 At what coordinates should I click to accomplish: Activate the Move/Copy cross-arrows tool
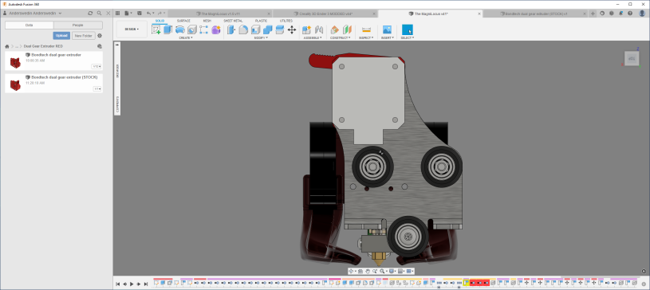(x=292, y=29)
